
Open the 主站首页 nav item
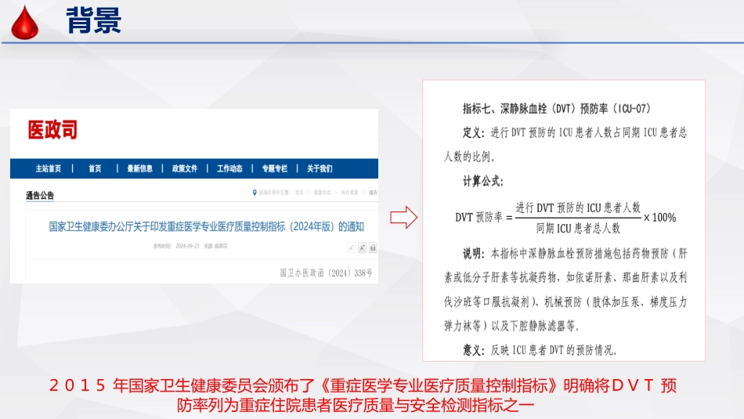coord(49,168)
